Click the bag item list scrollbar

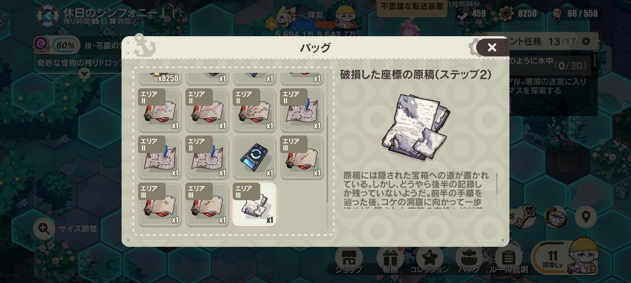[x=328, y=158]
